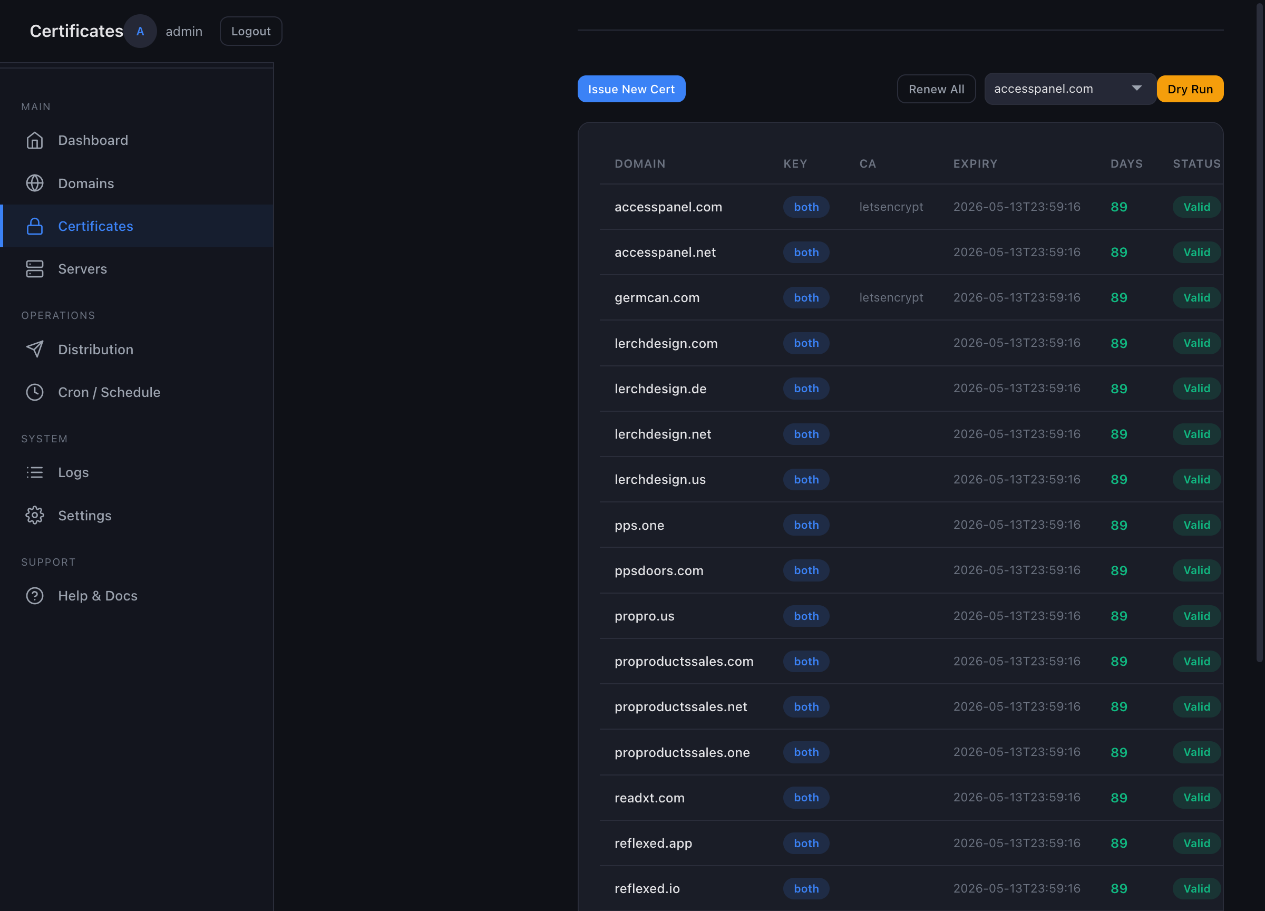
Task: Toggle the 'both' key badge for reflexed.app
Action: pos(805,843)
